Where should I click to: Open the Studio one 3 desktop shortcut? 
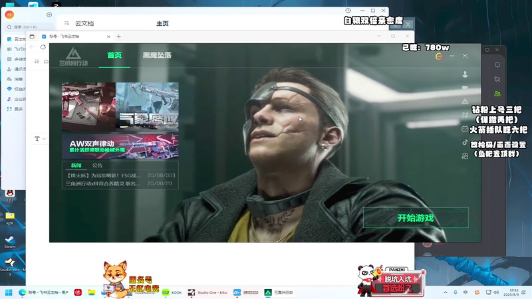[10, 266]
